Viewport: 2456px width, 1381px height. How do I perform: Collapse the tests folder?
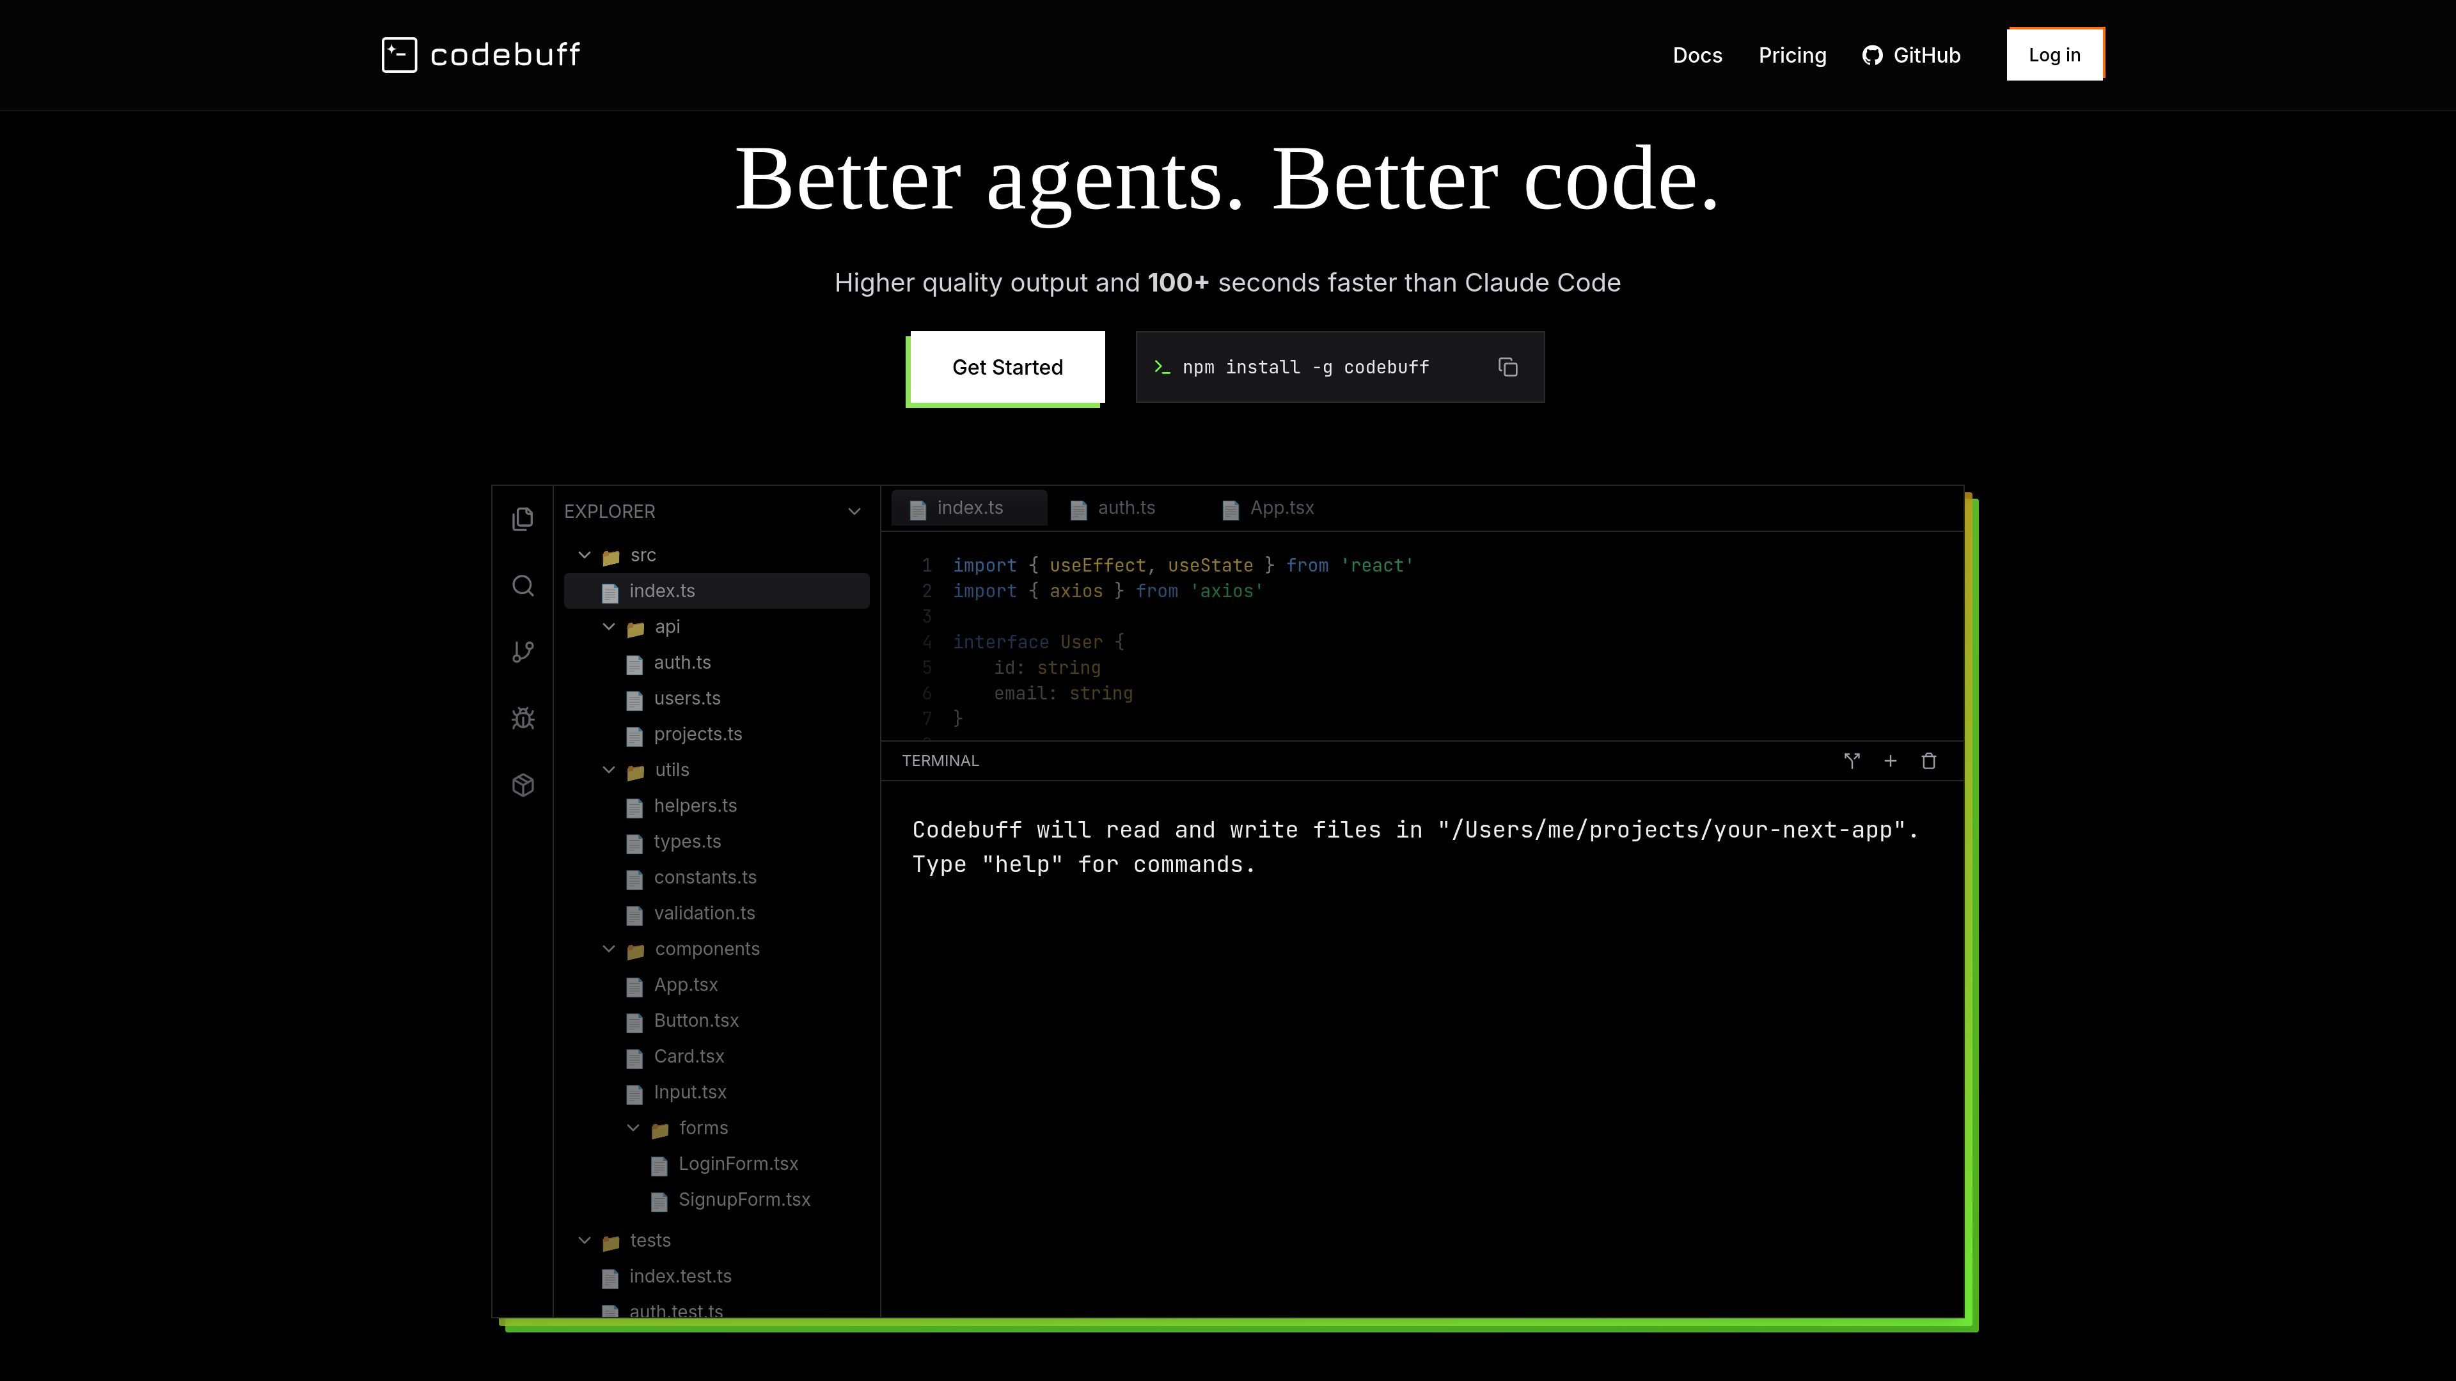[585, 1241]
